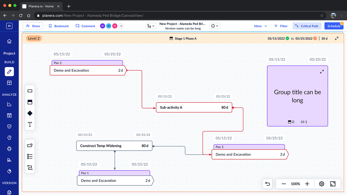Select the pencil Build edit icon
Viewport: 347px width, 195px height.
[x=9, y=72]
